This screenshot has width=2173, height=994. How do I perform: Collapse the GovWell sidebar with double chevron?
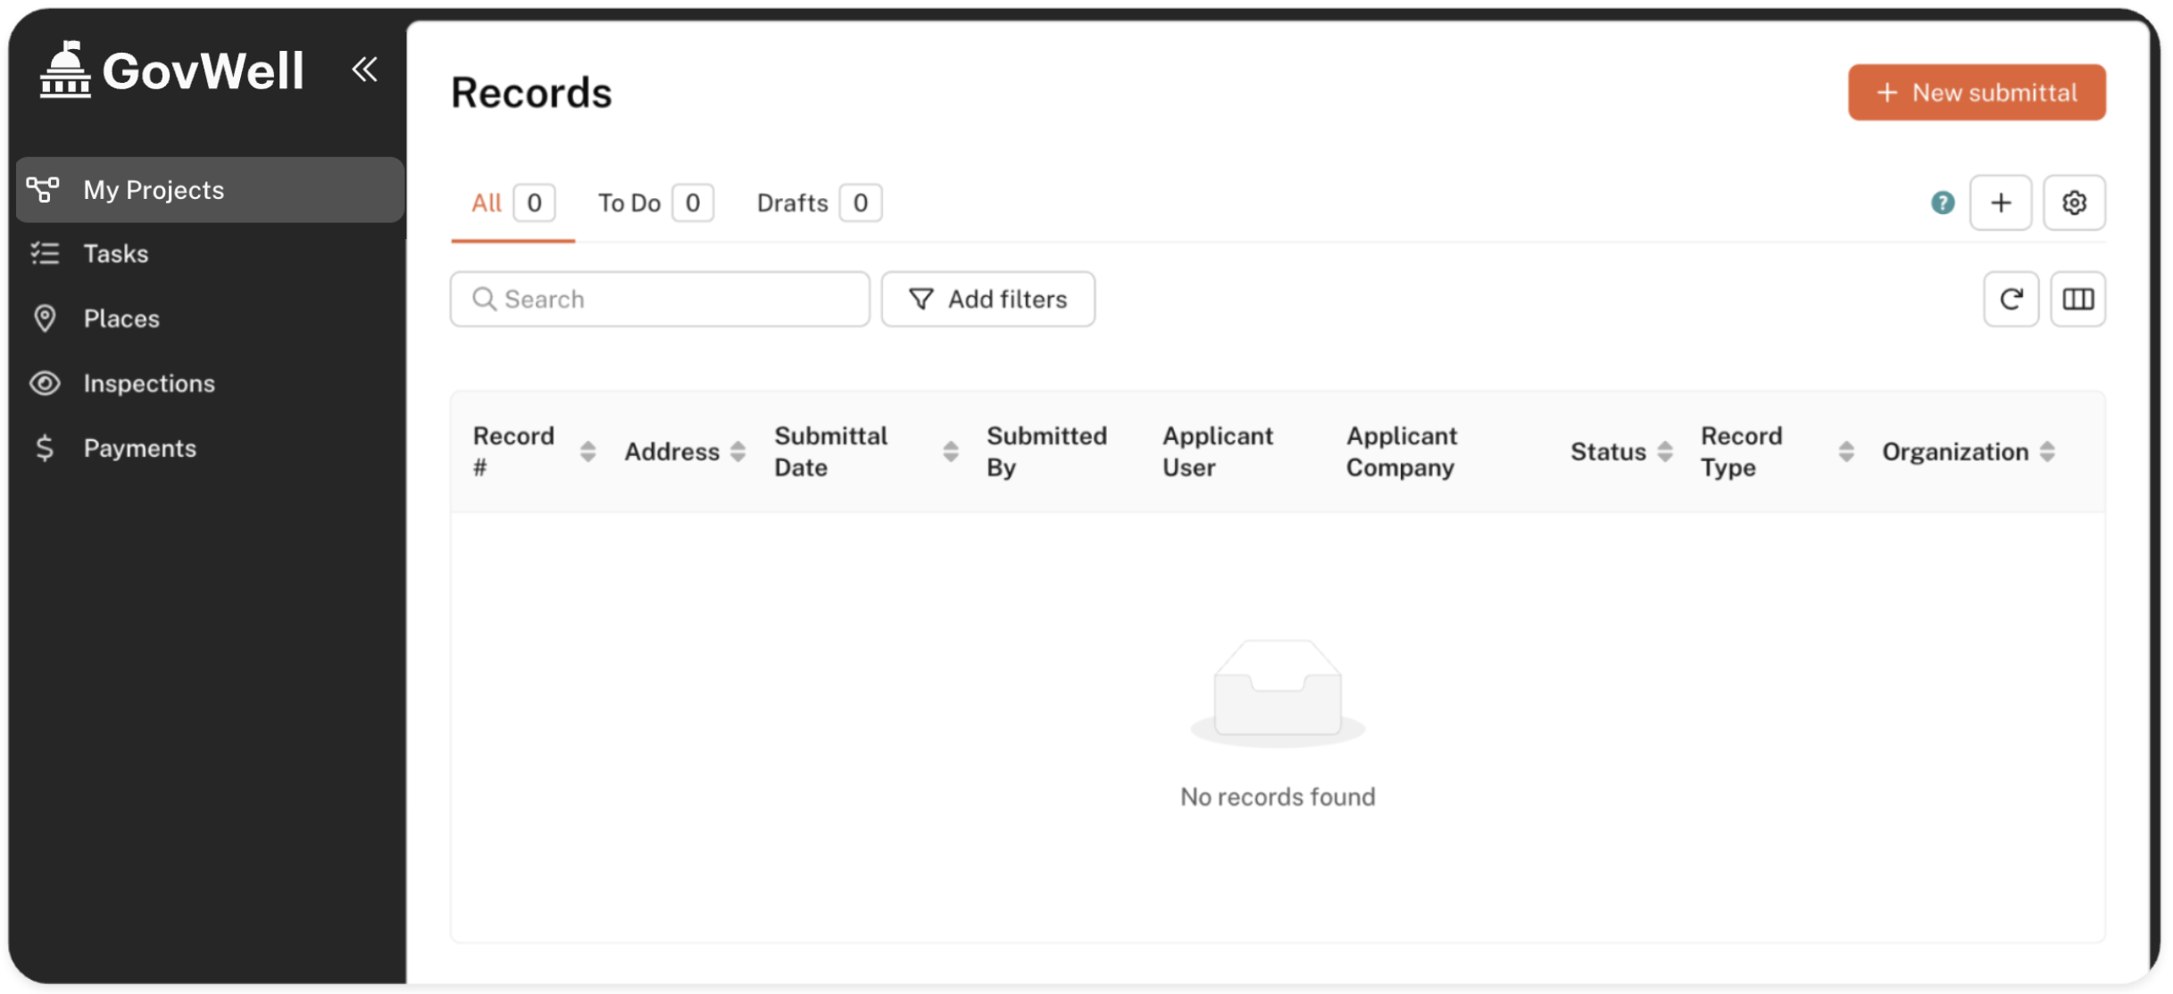click(364, 69)
